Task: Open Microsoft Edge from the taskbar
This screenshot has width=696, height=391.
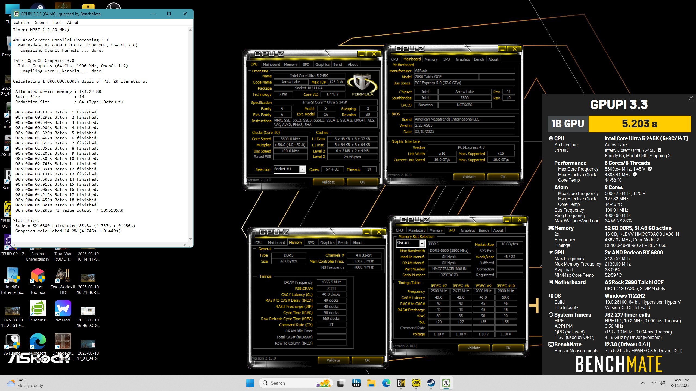Action: pyautogui.click(x=386, y=383)
